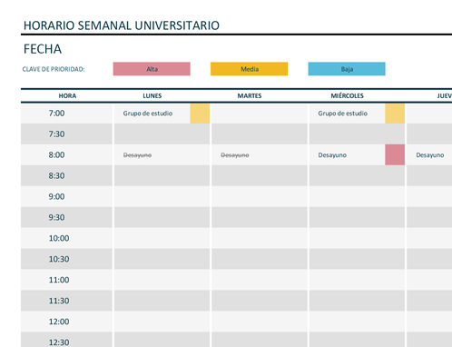Screen dimensions: 452x347
Task: Select Desayuno in the Thursday column
Action: coord(430,155)
